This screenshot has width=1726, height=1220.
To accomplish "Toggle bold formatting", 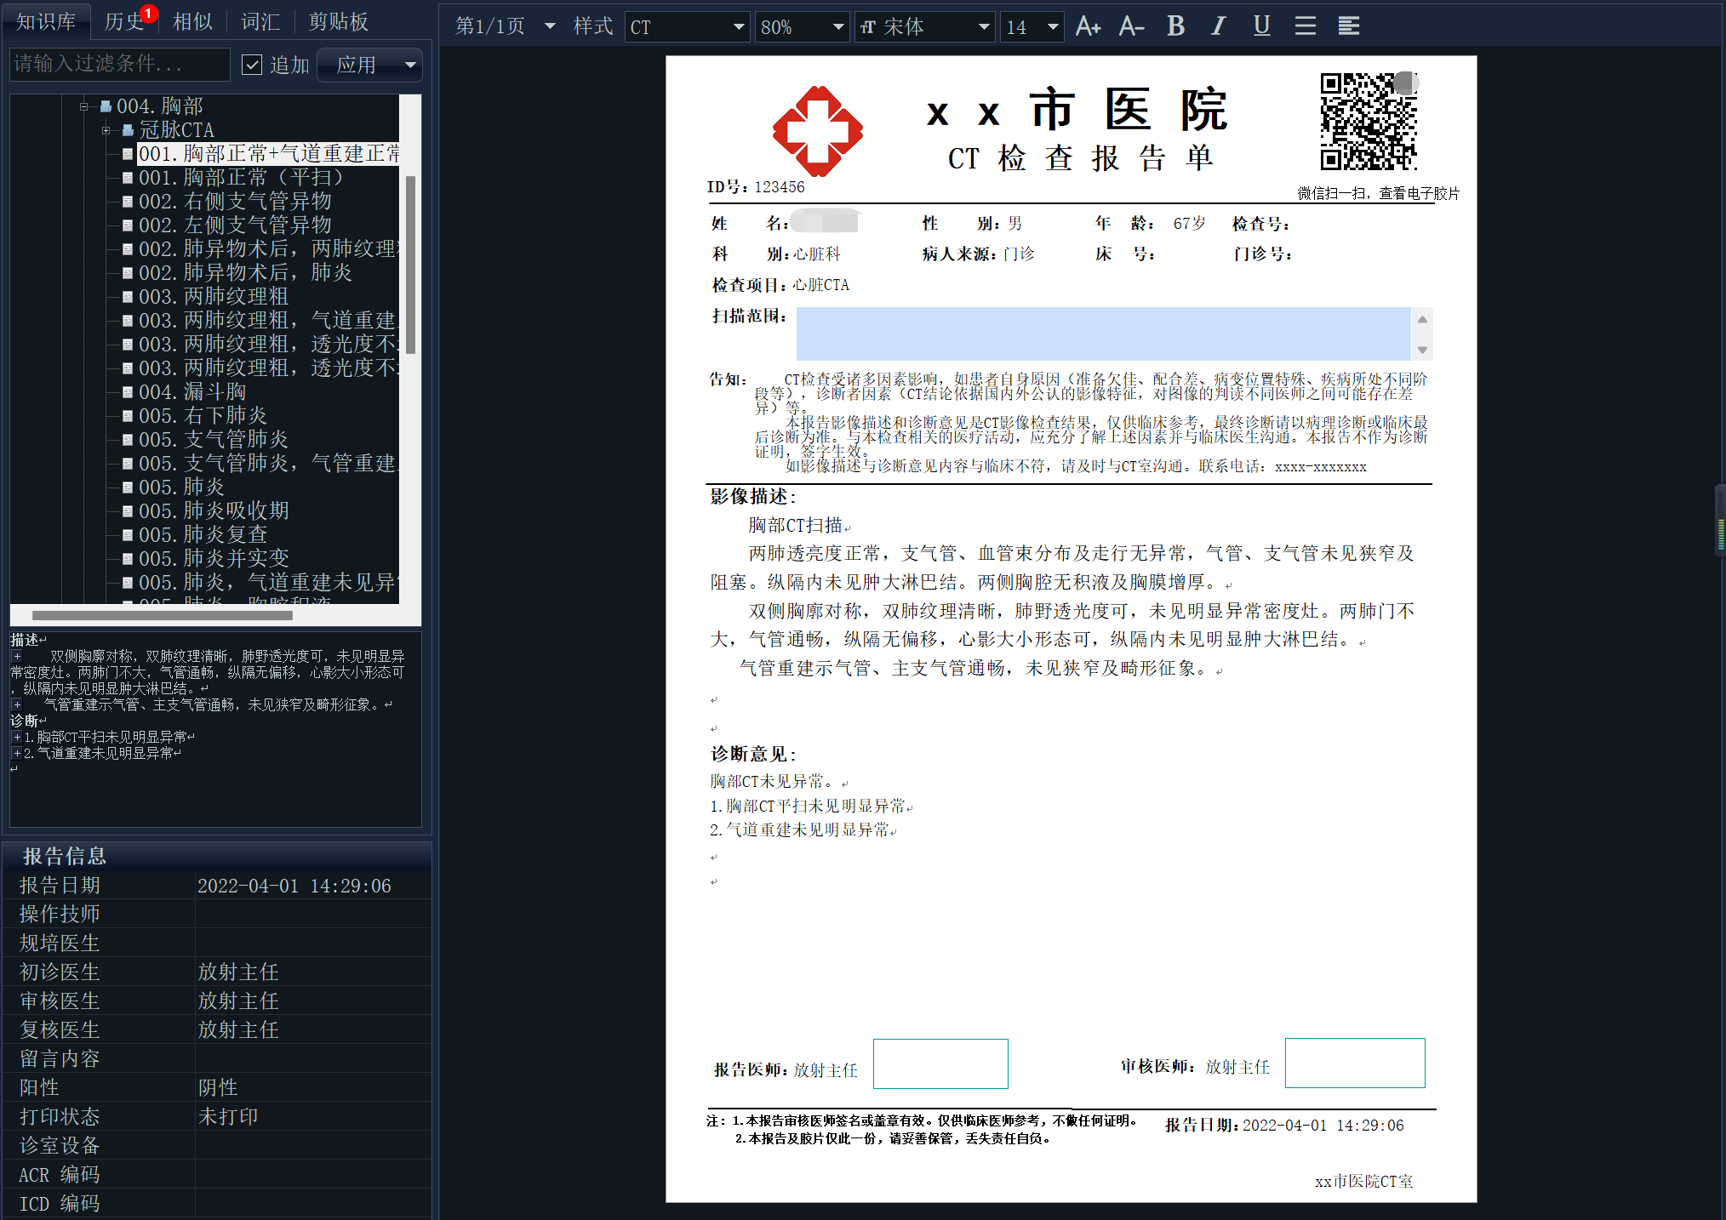I will (x=1175, y=26).
